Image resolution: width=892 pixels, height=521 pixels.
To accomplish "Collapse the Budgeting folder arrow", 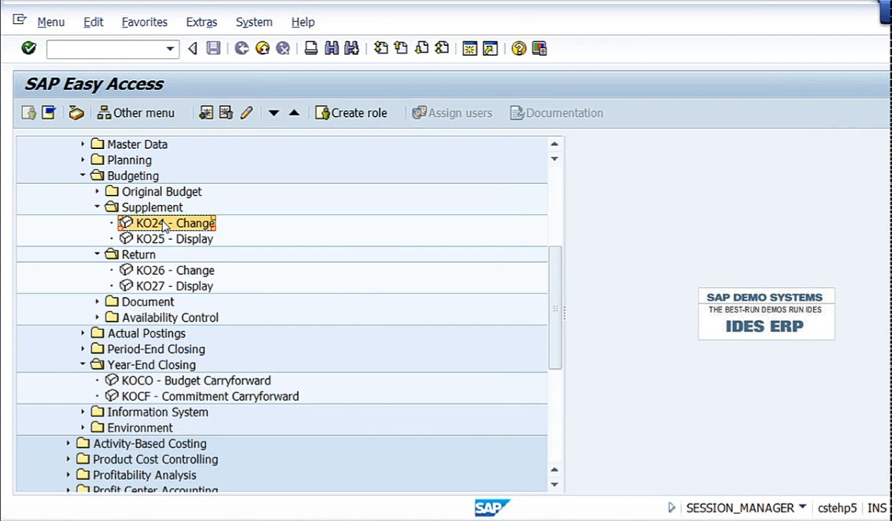I will coord(83,175).
